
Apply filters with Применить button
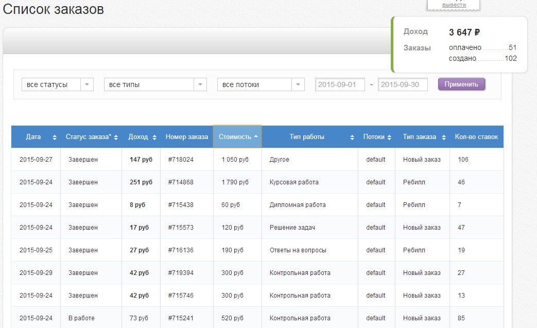461,84
